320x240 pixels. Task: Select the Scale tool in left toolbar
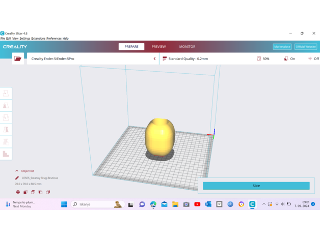pyautogui.click(x=6, y=105)
